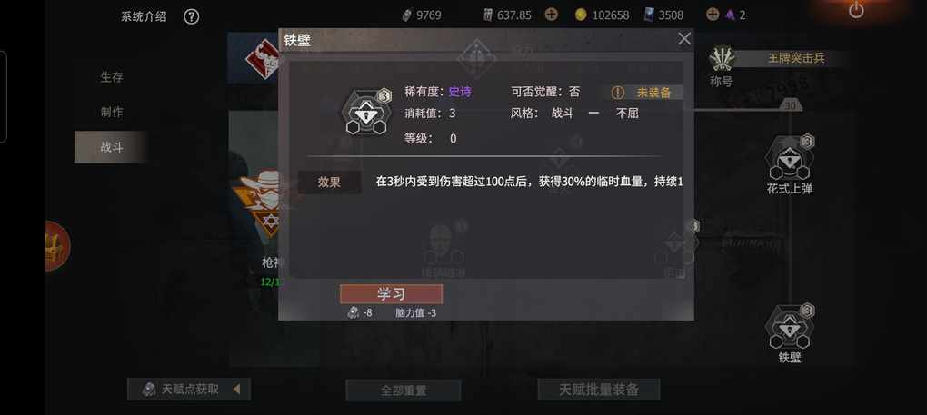Select the 铁壁 talent icon on right

coord(789,328)
